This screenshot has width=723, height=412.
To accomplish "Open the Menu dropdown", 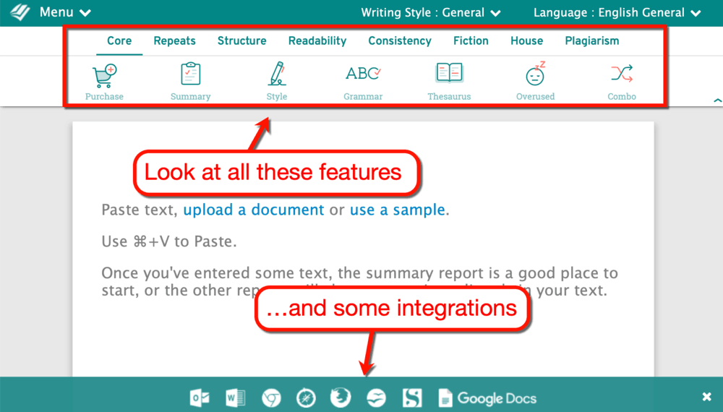I will click(65, 12).
